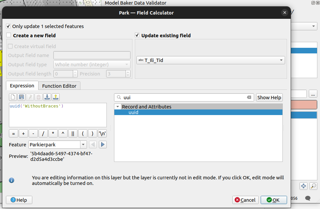Import user expressions icon
The width and height of the screenshot is (320, 209).
(47, 97)
